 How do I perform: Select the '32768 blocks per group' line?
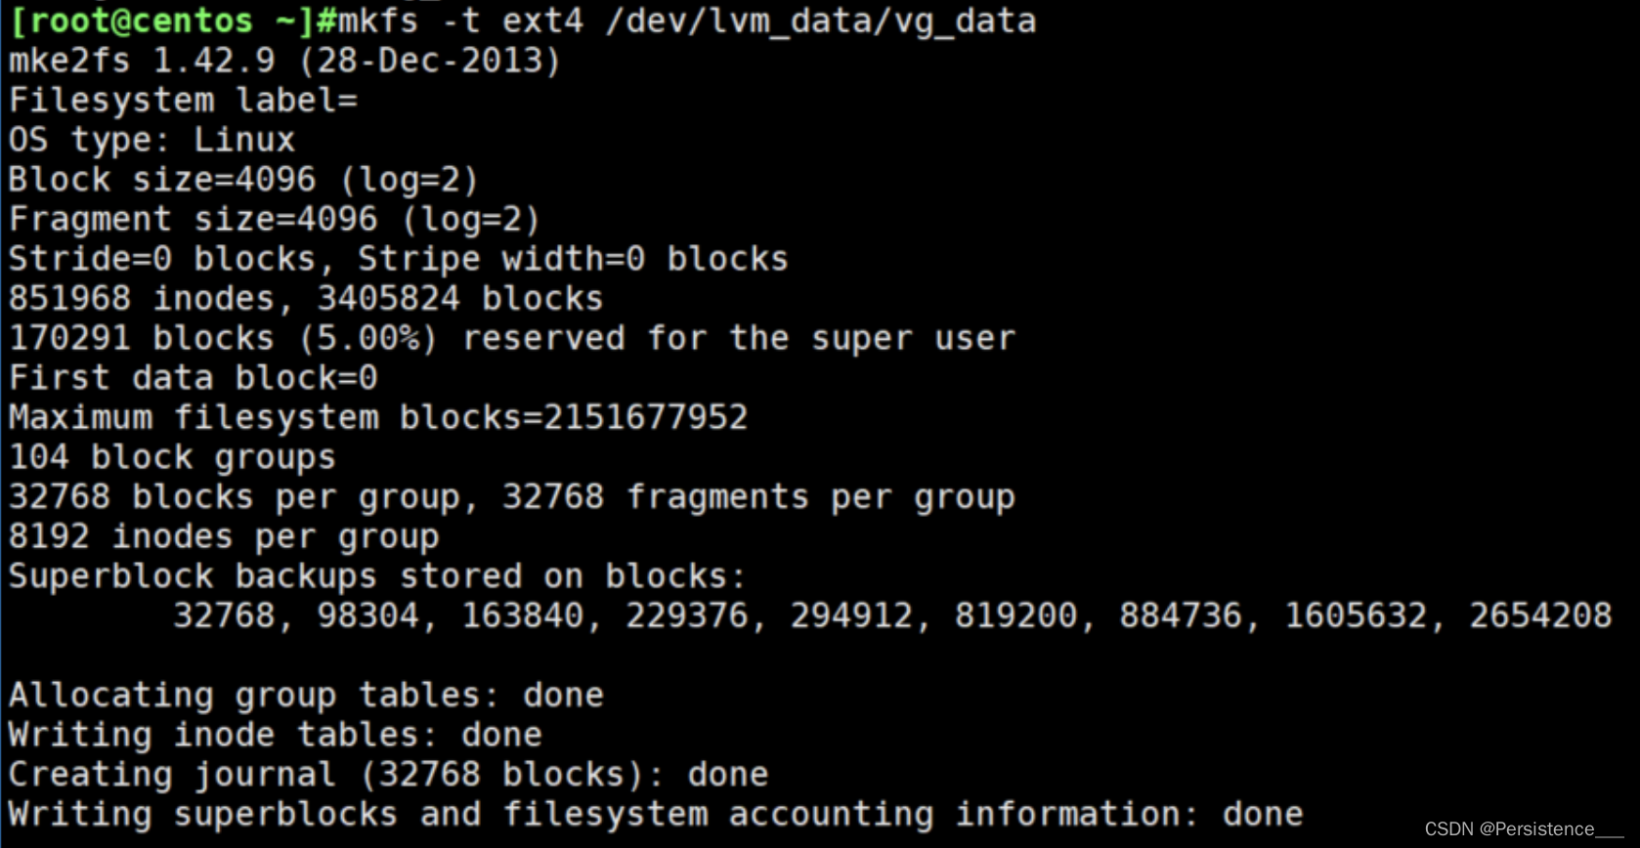pyautogui.click(x=512, y=497)
